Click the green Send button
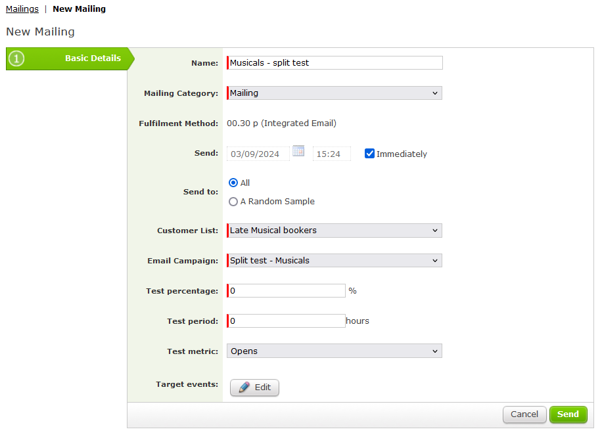The height and width of the screenshot is (444, 602). click(x=568, y=414)
